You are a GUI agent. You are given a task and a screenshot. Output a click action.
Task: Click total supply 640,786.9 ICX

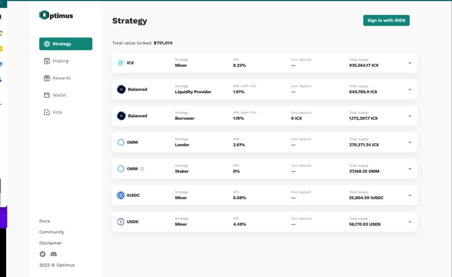[x=363, y=92]
